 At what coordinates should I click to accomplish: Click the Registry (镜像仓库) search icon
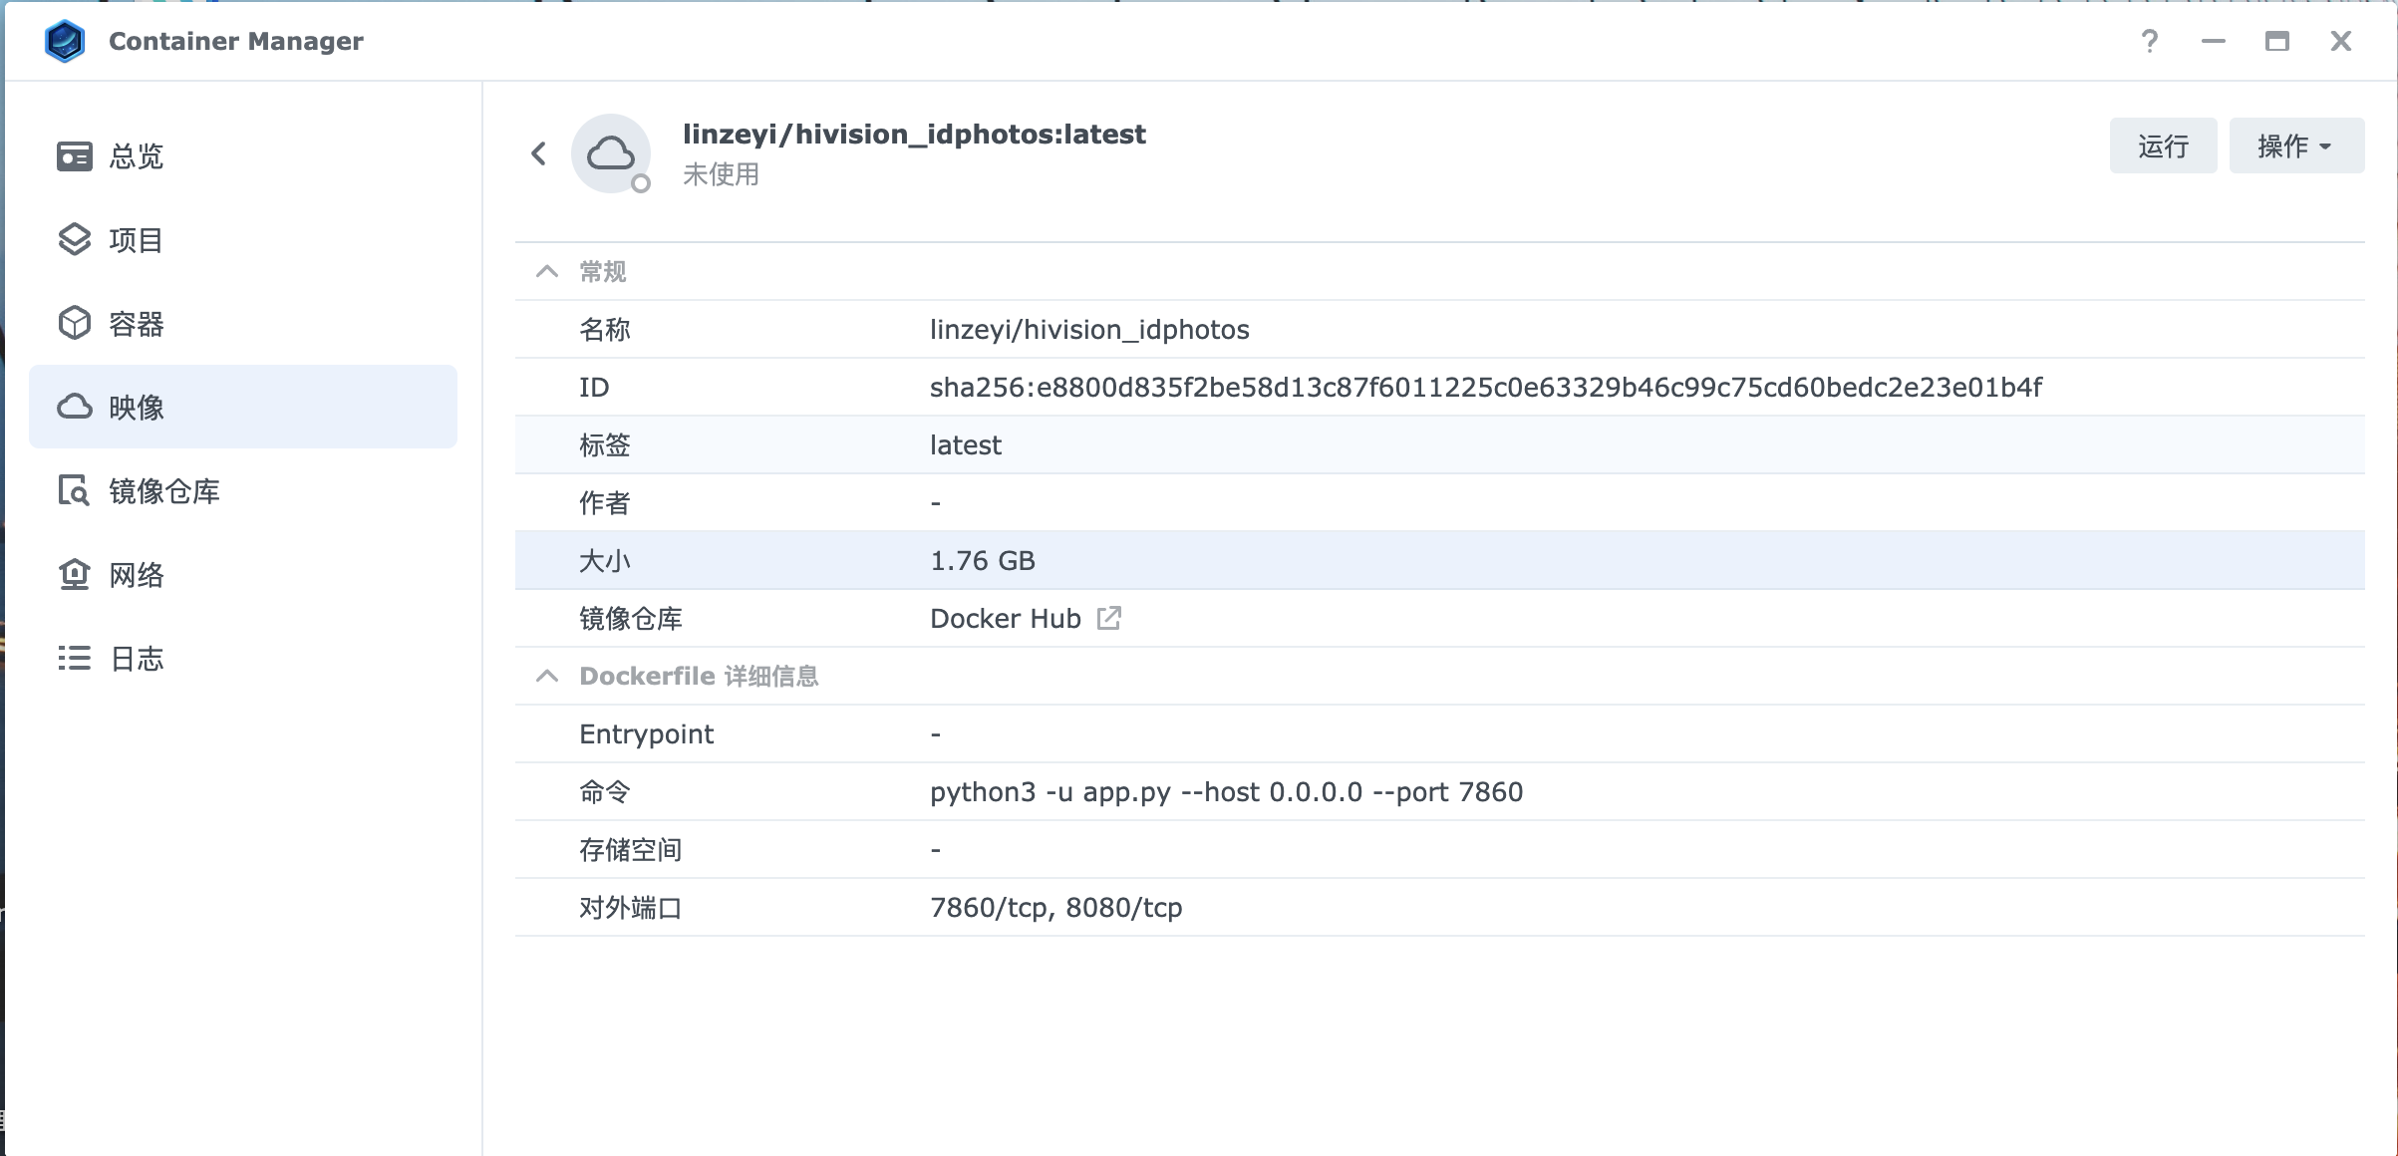[x=75, y=491]
